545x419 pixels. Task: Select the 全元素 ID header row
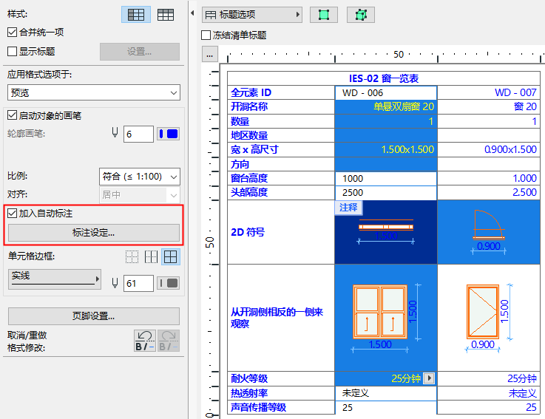(x=281, y=93)
